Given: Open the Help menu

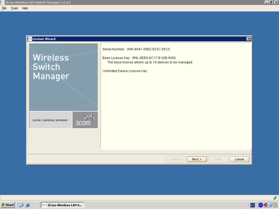Looking at the screenshot, I should pos(25,8).
